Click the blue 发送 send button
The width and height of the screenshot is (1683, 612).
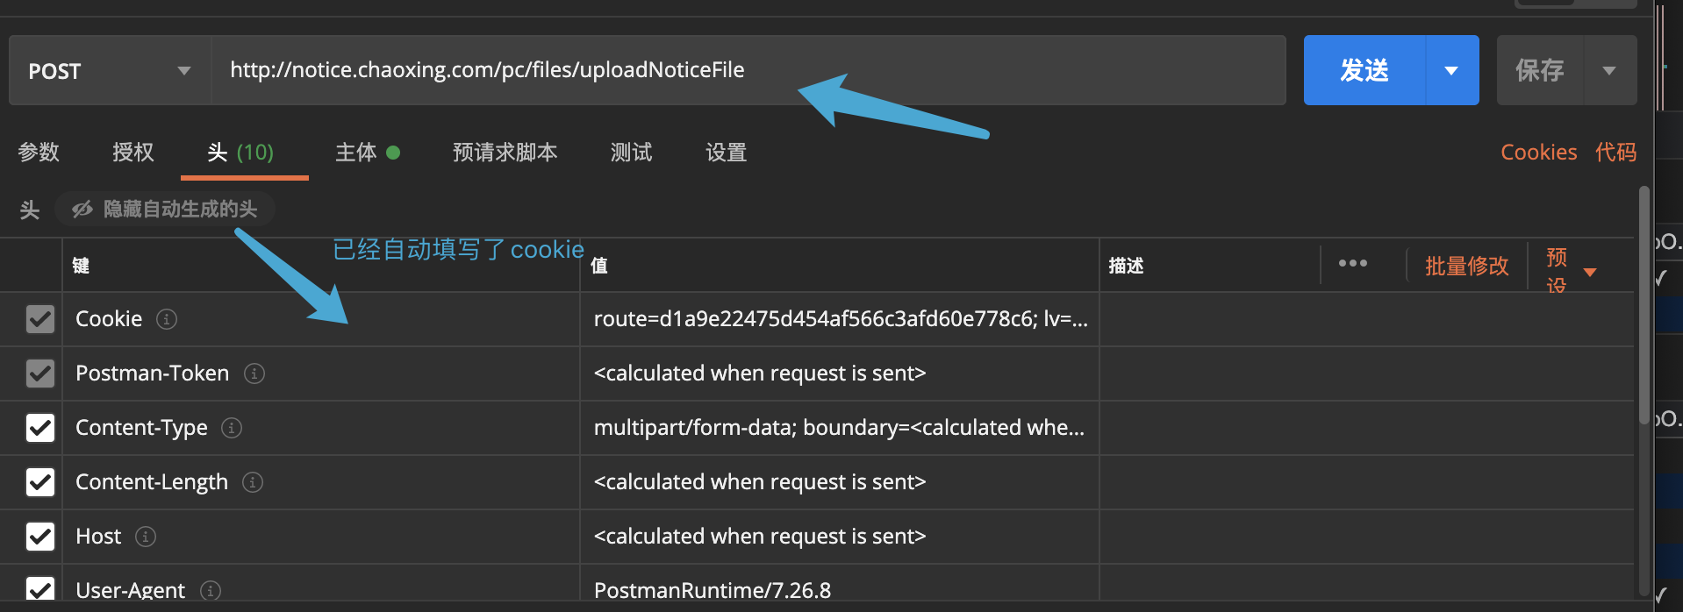tap(1364, 70)
